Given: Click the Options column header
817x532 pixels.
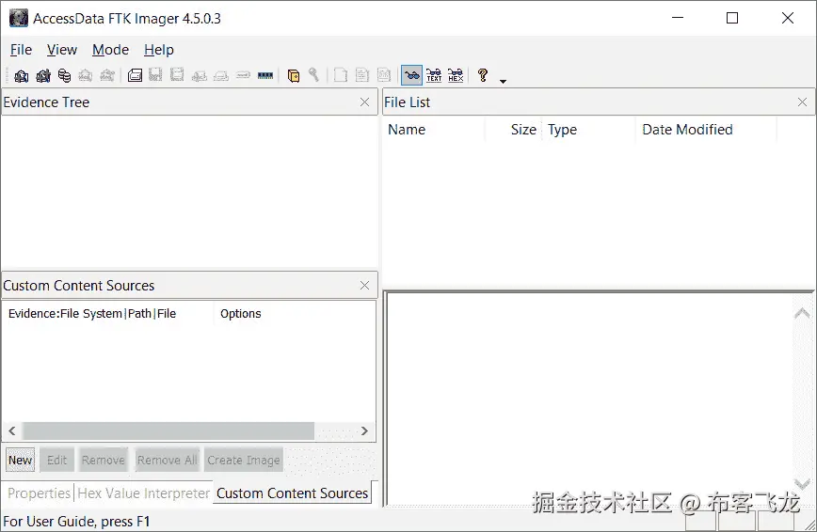Looking at the screenshot, I should [x=294, y=314].
